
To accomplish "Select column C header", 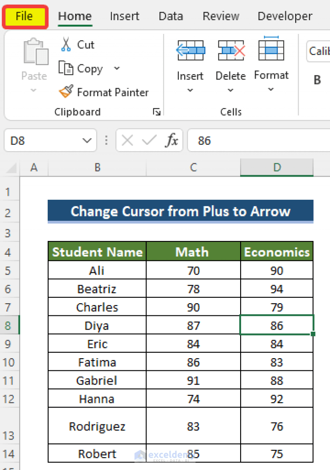I will point(193,168).
